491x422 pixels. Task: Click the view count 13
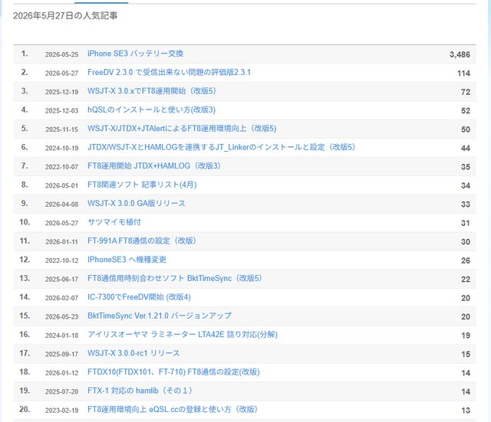coord(466,411)
